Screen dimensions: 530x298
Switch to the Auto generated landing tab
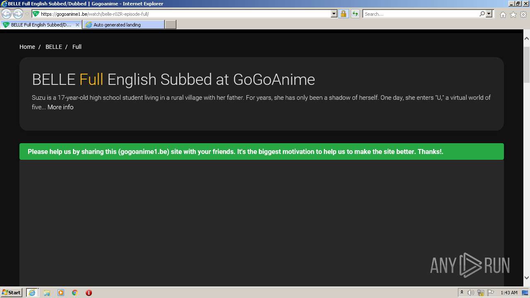pos(123,25)
